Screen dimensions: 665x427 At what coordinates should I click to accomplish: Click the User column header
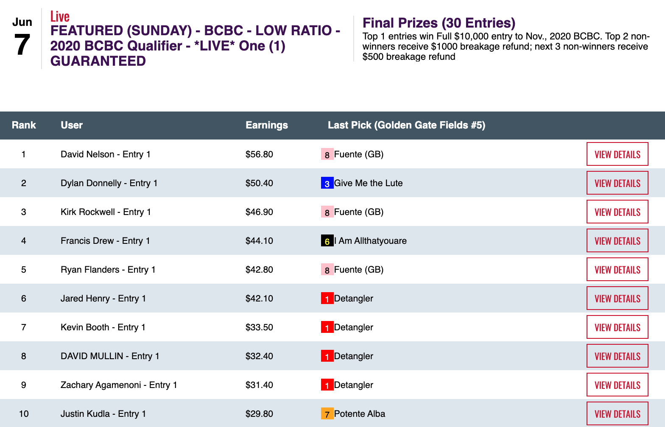[71, 125]
